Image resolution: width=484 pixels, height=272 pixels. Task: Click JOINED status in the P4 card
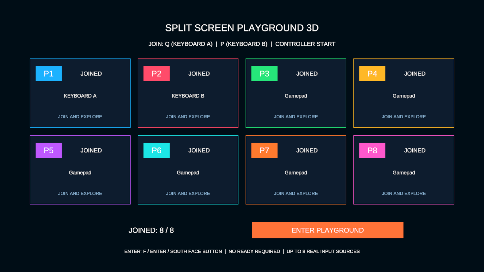point(415,74)
